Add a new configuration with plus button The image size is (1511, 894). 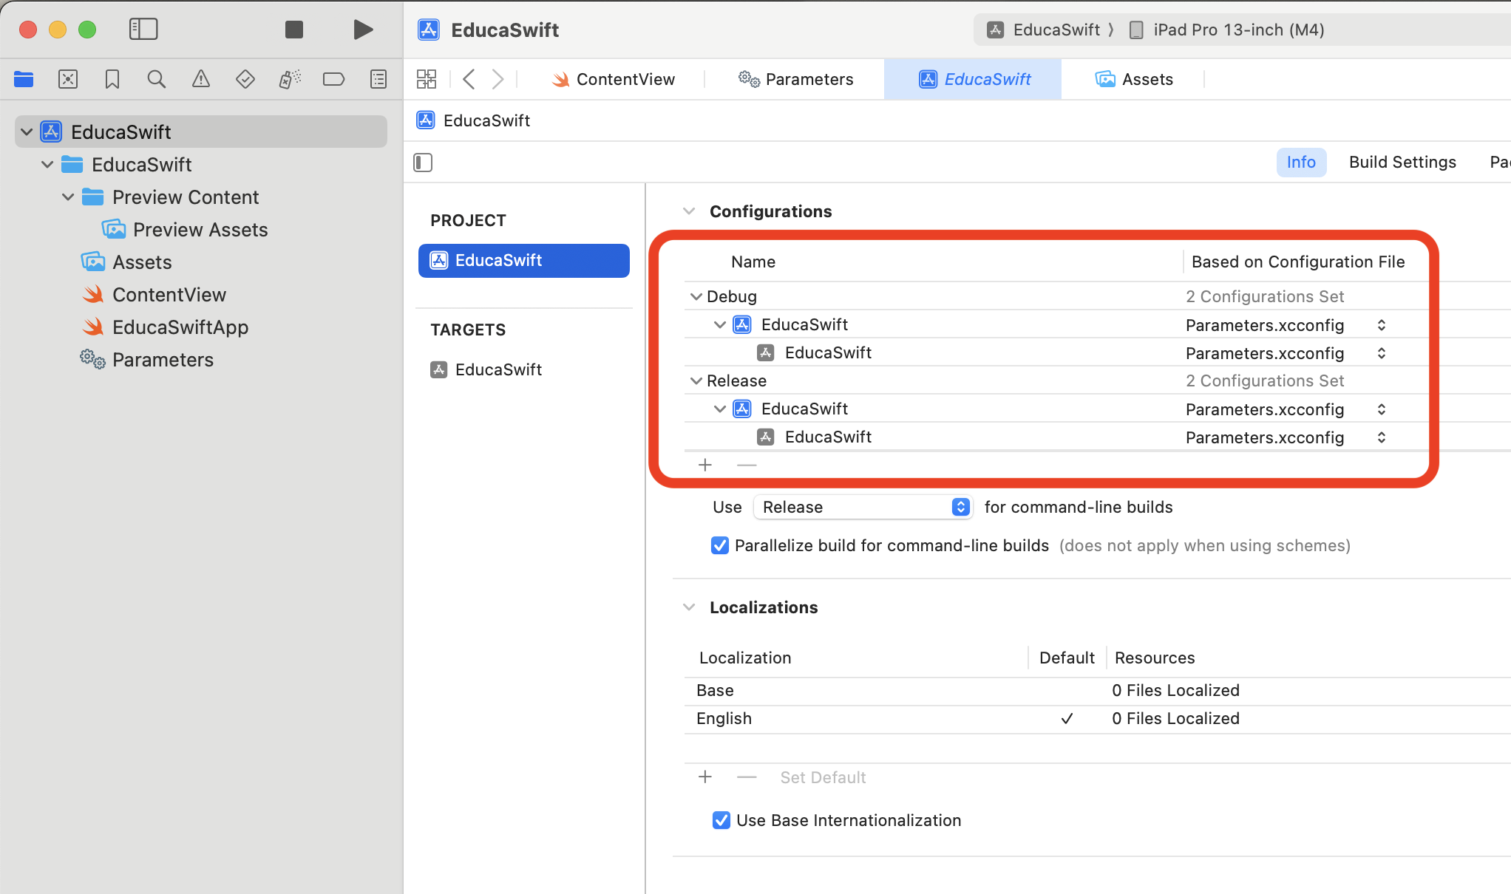tap(705, 465)
